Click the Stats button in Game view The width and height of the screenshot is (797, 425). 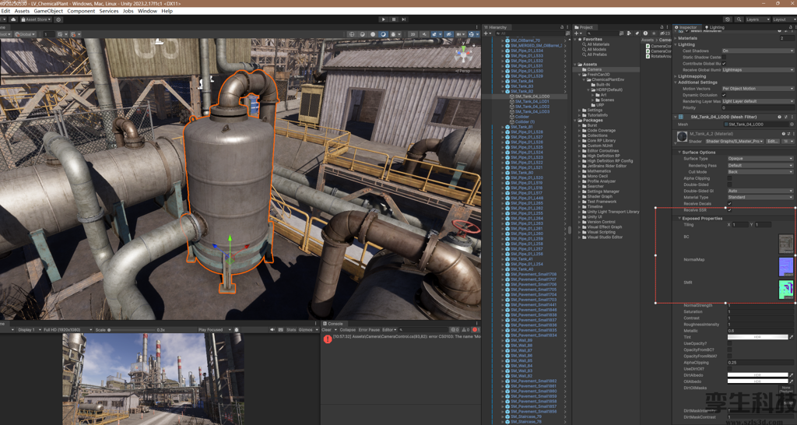[291, 329]
